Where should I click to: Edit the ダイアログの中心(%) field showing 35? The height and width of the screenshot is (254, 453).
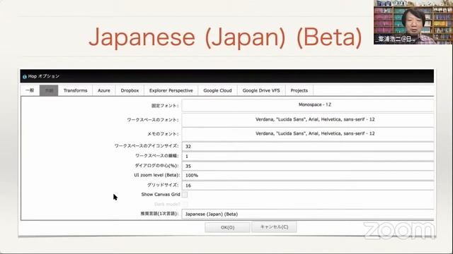[x=308, y=166]
